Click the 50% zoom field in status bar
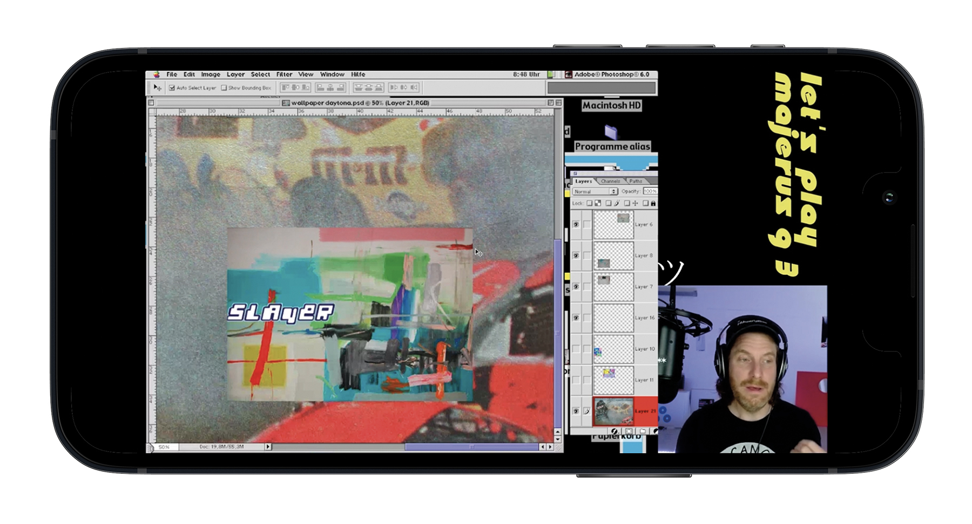Screen dimensions: 972x524 (165, 447)
